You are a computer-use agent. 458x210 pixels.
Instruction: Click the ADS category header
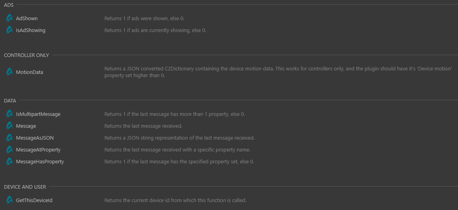click(9, 5)
